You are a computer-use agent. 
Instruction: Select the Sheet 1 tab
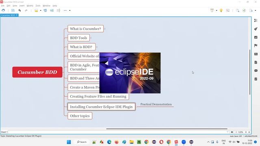coord(4,132)
